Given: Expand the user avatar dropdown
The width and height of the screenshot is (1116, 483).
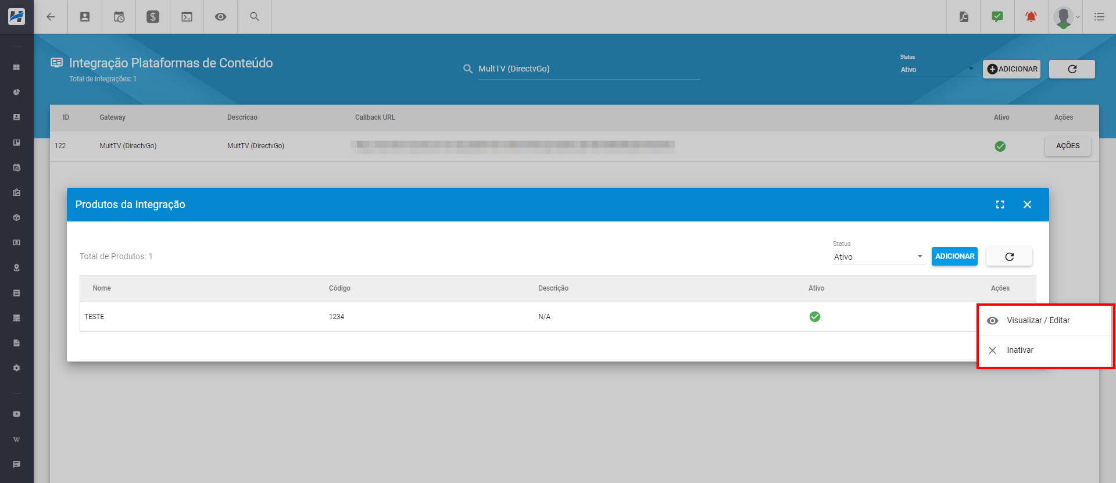Looking at the screenshot, I should coord(1067,17).
